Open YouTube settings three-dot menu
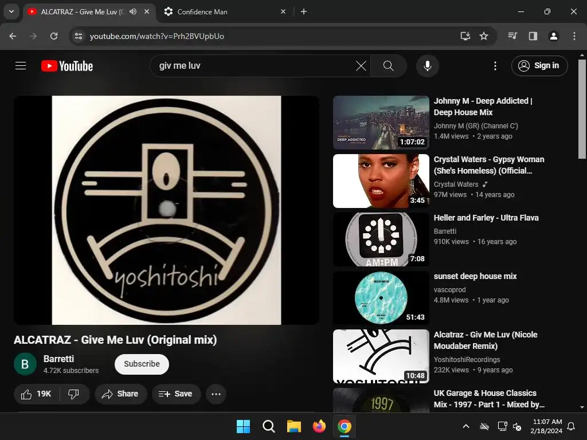The width and height of the screenshot is (587, 440). tap(495, 66)
